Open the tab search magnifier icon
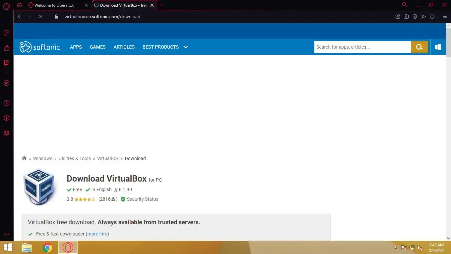Image resolution: width=451 pixels, height=254 pixels. pyautogui.click(x=404, y=5)
